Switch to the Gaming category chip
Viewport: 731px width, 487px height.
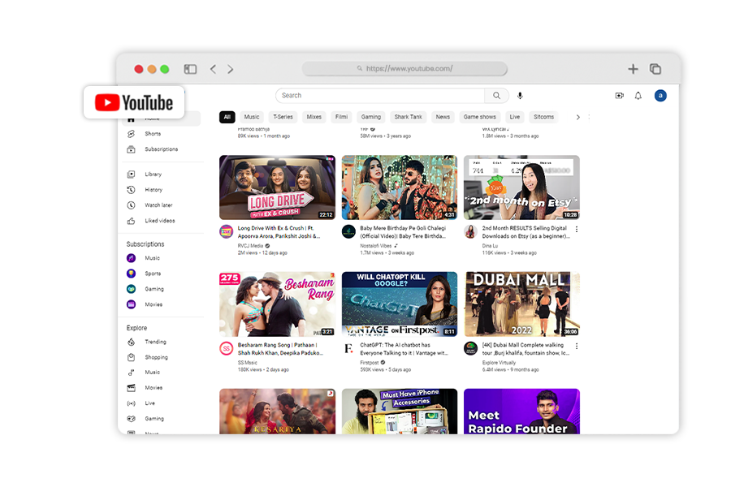pyautogui.click(x=370, y=116)
